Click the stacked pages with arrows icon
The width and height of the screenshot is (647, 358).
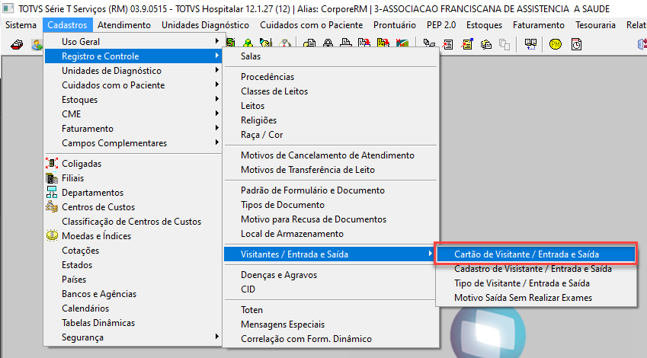click(486, 44)
